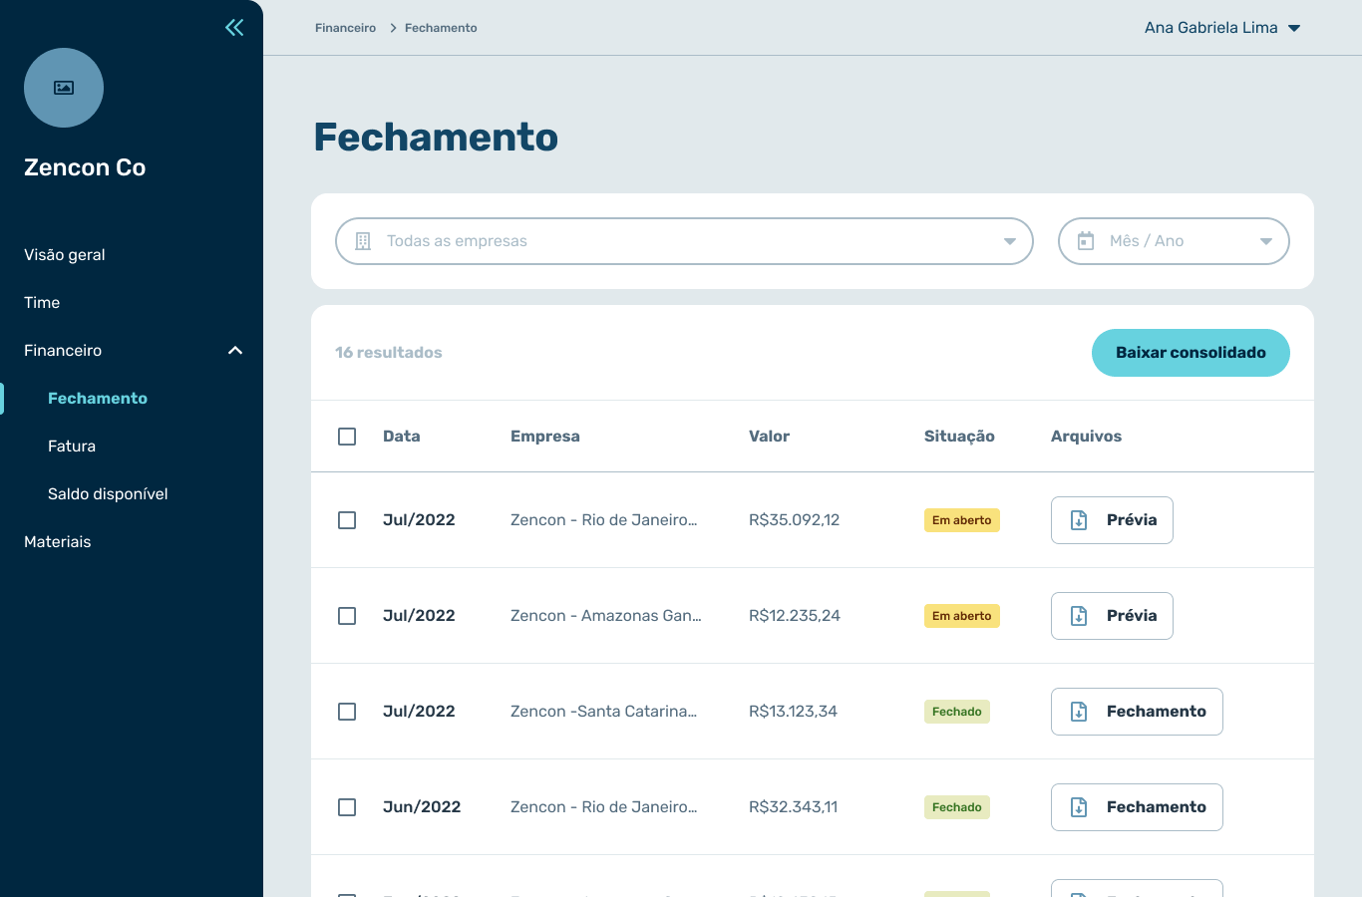Select Fatura in the sidebar menu
This screenshot has width=1362, height=897.
pos(72,446)
